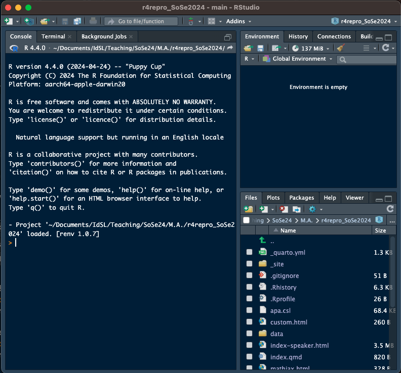Click the save all documents toolbar icon
This screenshot has width=401, height=373.
[77, 21]
